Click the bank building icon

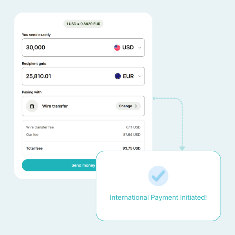[x=32, y=106]
